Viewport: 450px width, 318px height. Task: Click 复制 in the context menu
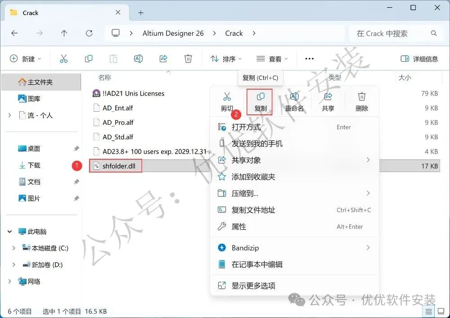260,102
